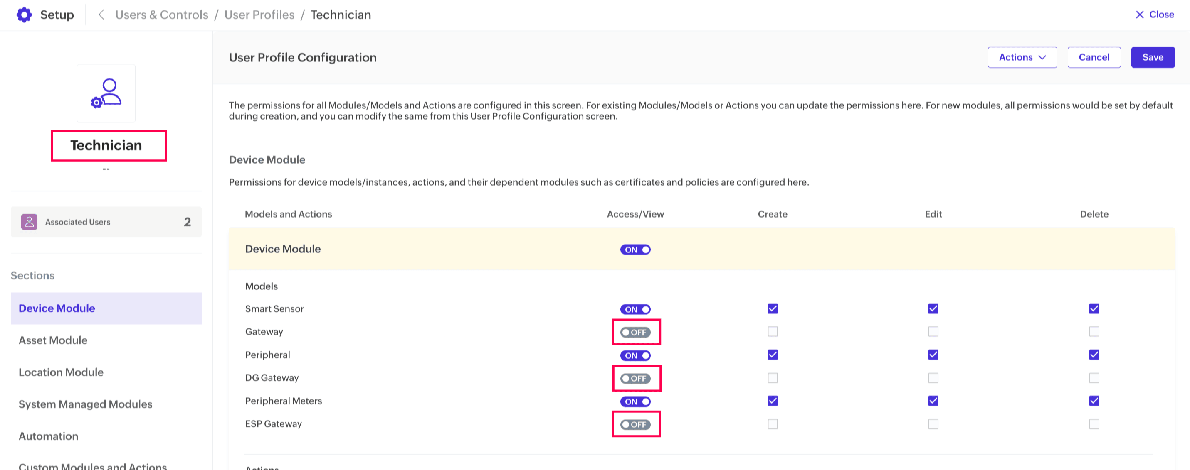The height and width of the screenshot is (470, 1190).
Task: Navigate to User Profiles breadcrumb
Action: click(x=259, y=15)
